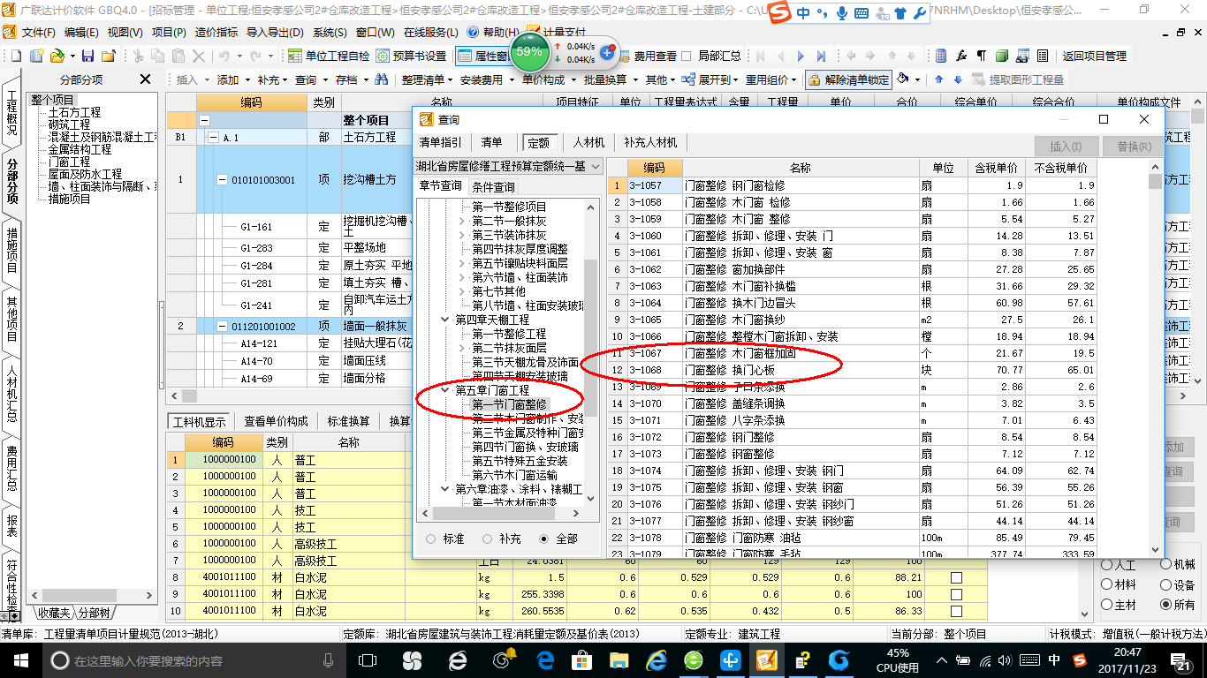Open the 措施项目 vertical side tab

tap(11, 249)
